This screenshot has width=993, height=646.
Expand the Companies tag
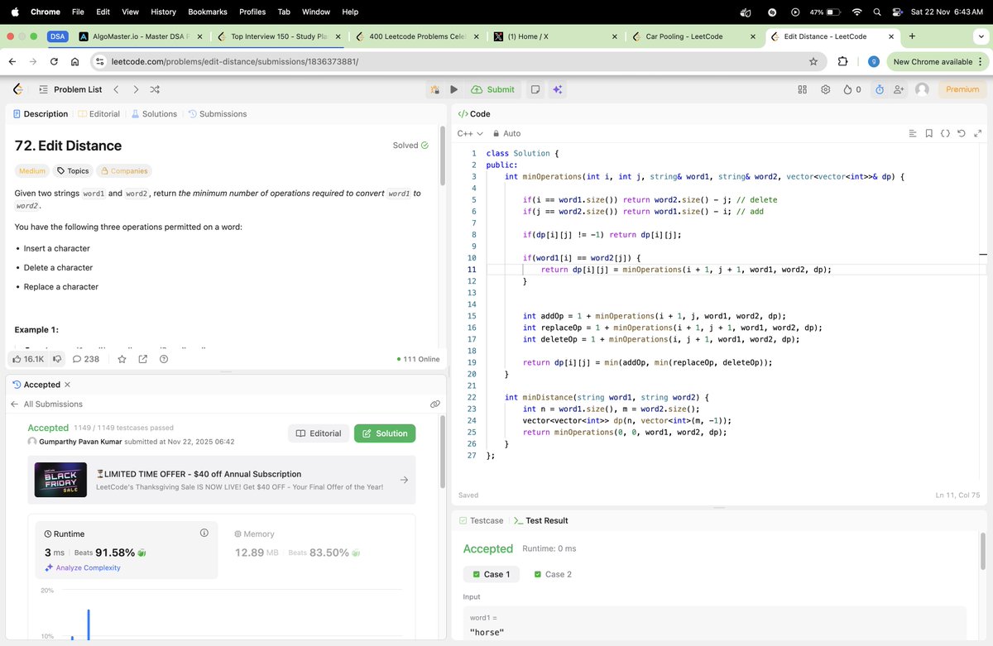tap(124, 171)
